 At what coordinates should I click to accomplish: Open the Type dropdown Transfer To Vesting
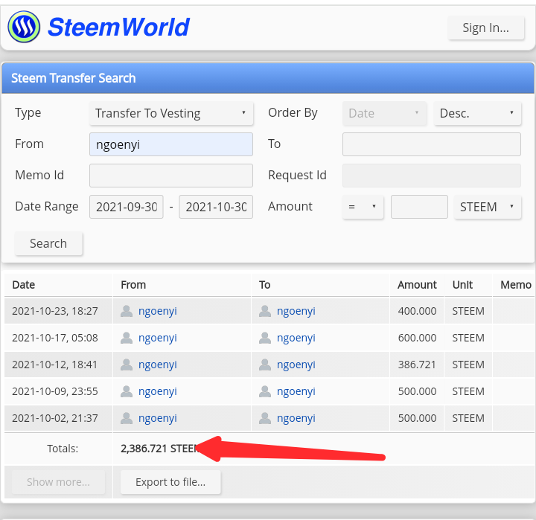[x=171, y=113]
